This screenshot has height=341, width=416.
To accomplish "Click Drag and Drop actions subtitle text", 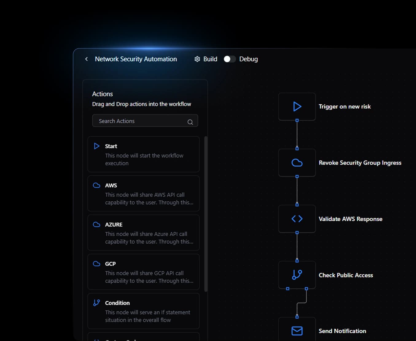I will [x=142, y=104].
